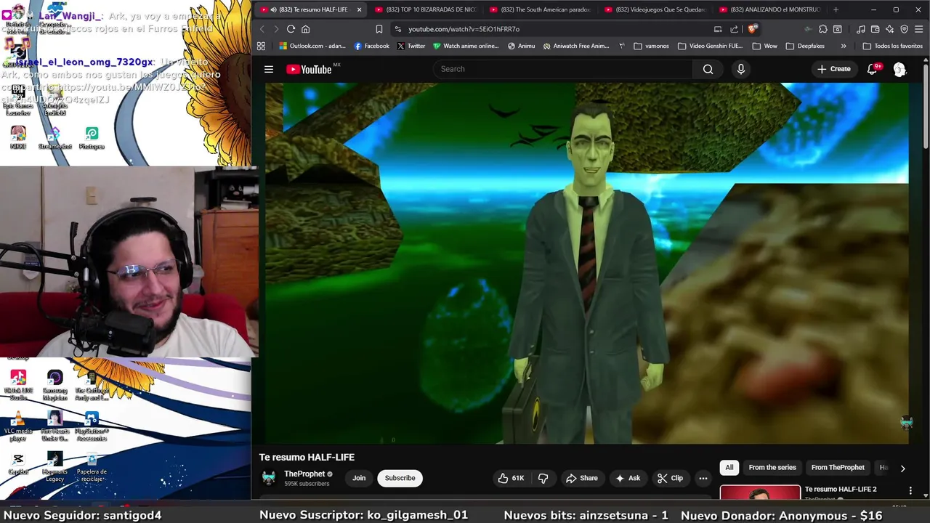Open the browser extensions puzzle icon

[822, 29]
